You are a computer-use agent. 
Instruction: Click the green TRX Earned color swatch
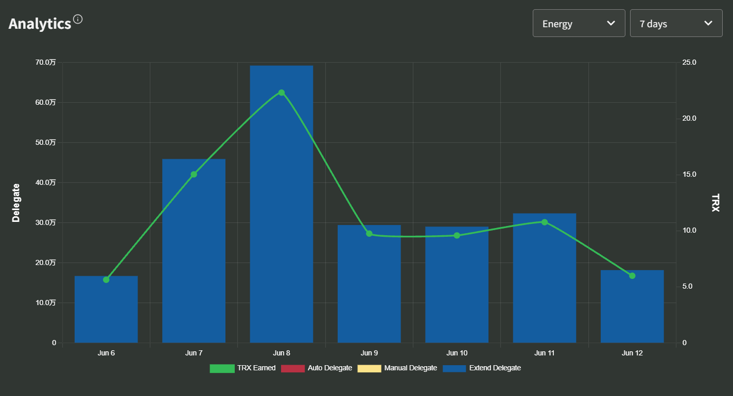coord(222,368)
